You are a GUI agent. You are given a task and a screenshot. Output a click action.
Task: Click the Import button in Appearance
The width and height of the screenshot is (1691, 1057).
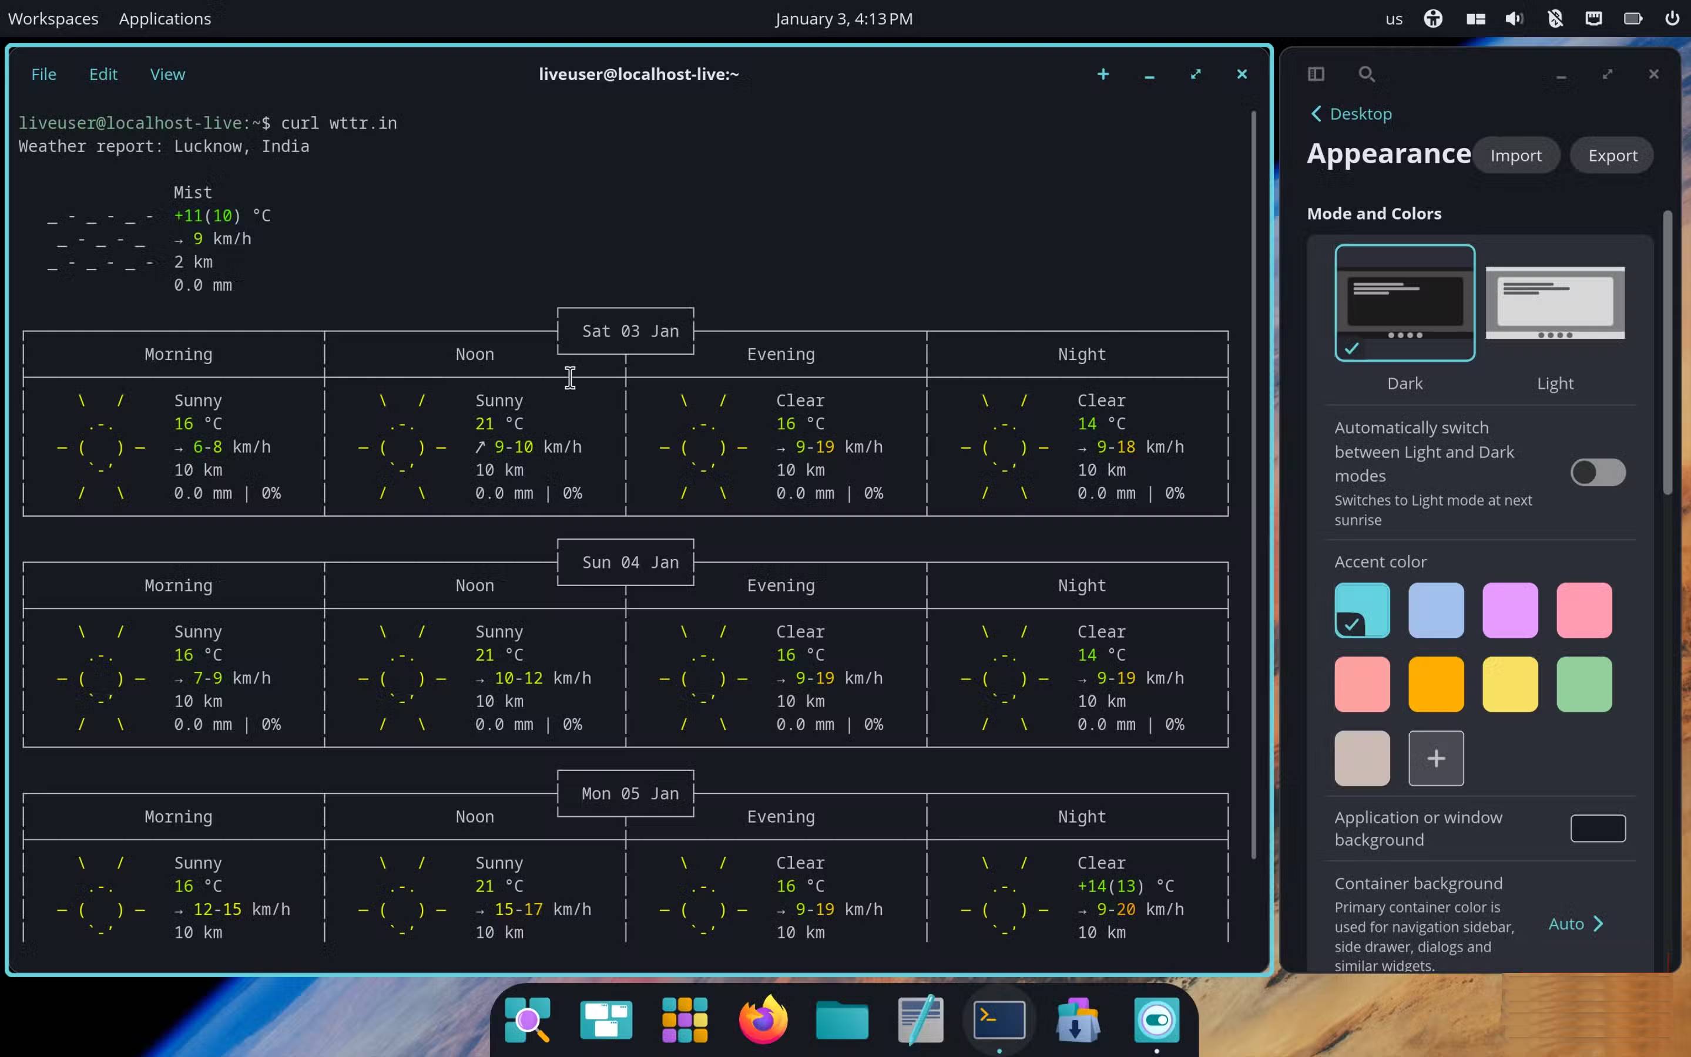pyautogui.click(x=1516, y=154)
